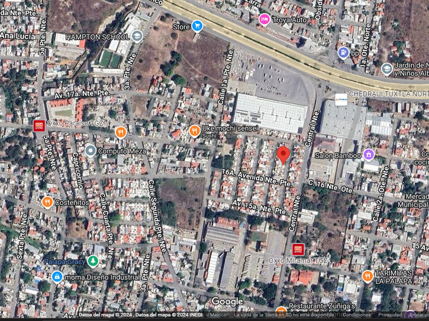This screenshot has width=429, height=321.
Task: Open the Uke mochi sensei restaurant icon
Action: [x=194, y=131]
